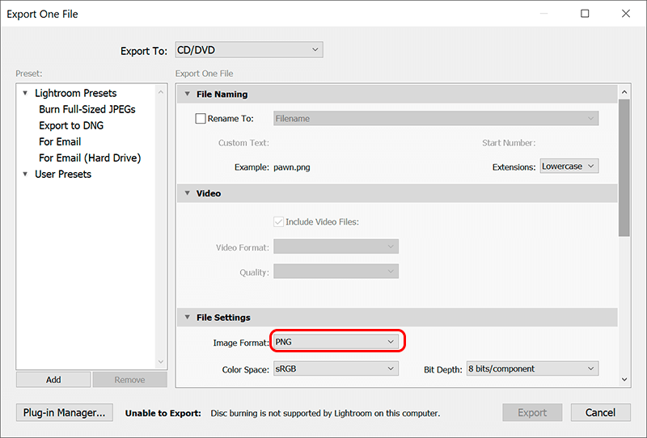Click settings panel scroll up arrow
The height and width of the screenshot is (438, 647).
tap(624, 92)
